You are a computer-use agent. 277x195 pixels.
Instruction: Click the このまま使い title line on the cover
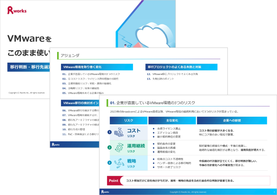coord(29,53)
